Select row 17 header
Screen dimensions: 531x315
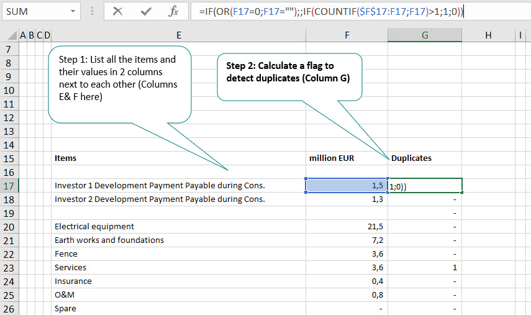[x=9, y=186]
